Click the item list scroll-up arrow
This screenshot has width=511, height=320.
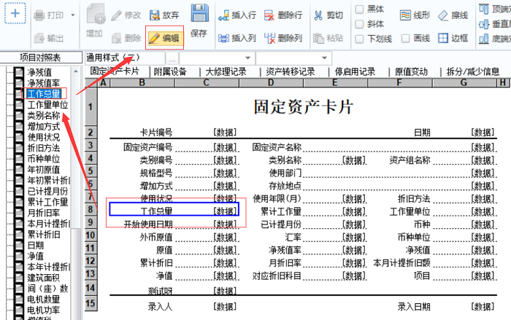click(76, 71)
